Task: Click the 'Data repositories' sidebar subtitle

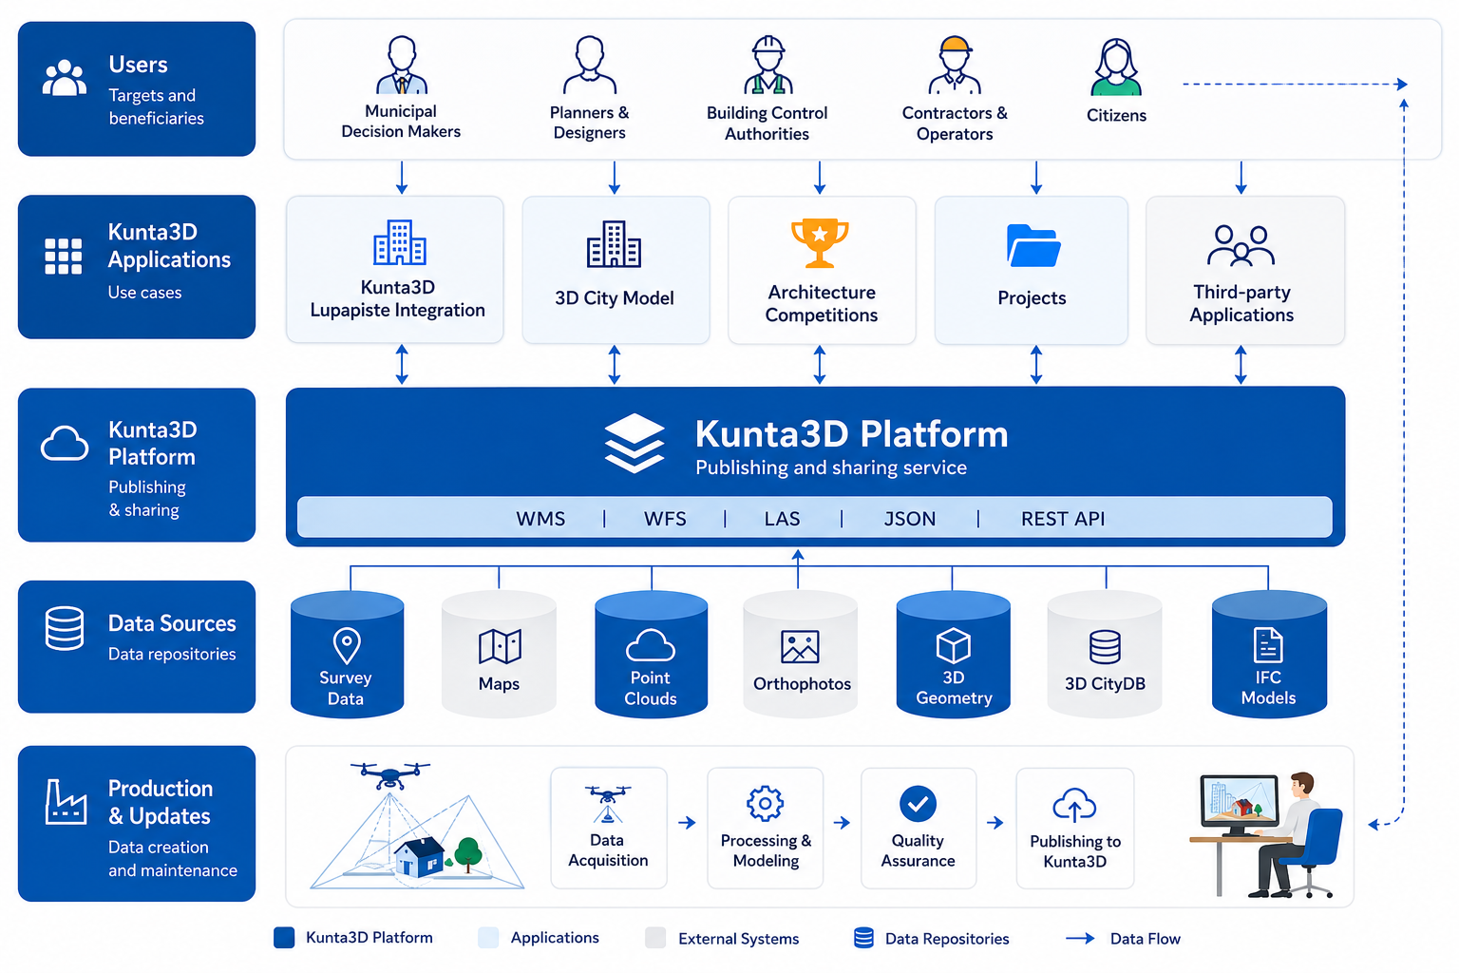Action: [172, 654]
